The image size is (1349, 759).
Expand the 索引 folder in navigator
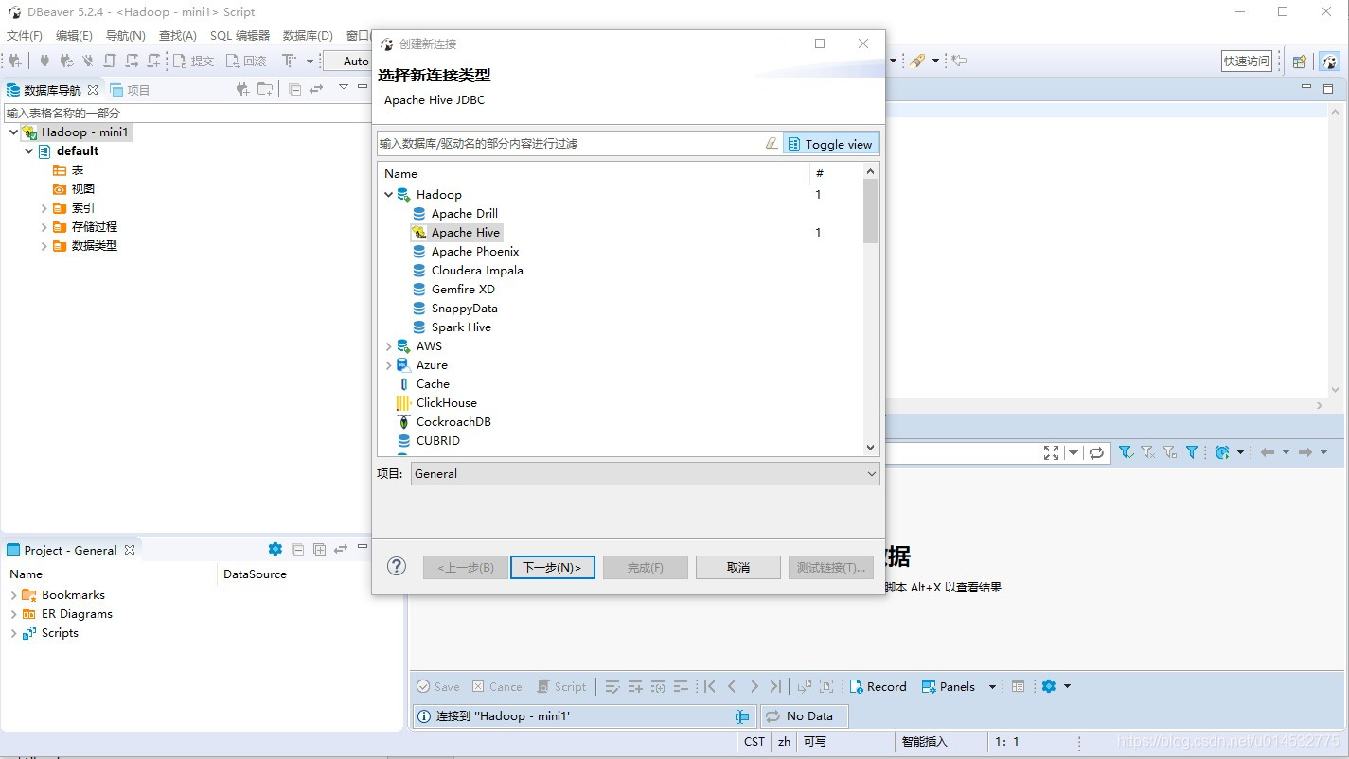coord(44,207)
